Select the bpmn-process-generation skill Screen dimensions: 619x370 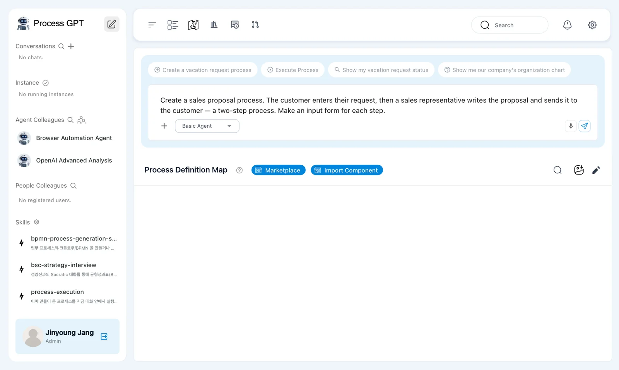point(68,243)
